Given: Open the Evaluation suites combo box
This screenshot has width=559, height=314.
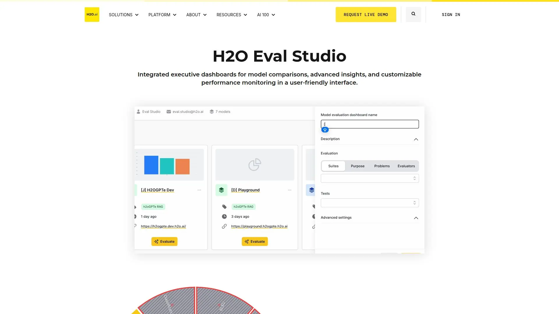Looking at the screenshot, I should pos(370,178).
